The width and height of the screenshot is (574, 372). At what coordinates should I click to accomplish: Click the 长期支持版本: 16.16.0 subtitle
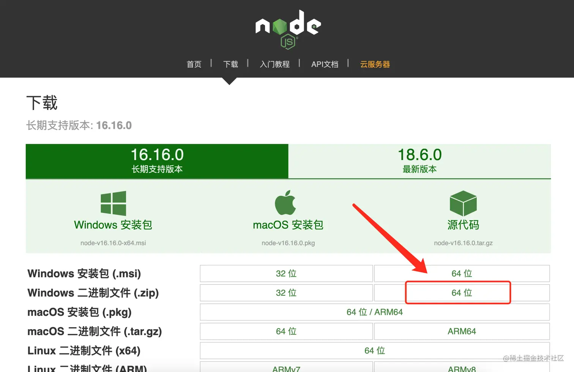pyautogui.click(x=79, y=125)
